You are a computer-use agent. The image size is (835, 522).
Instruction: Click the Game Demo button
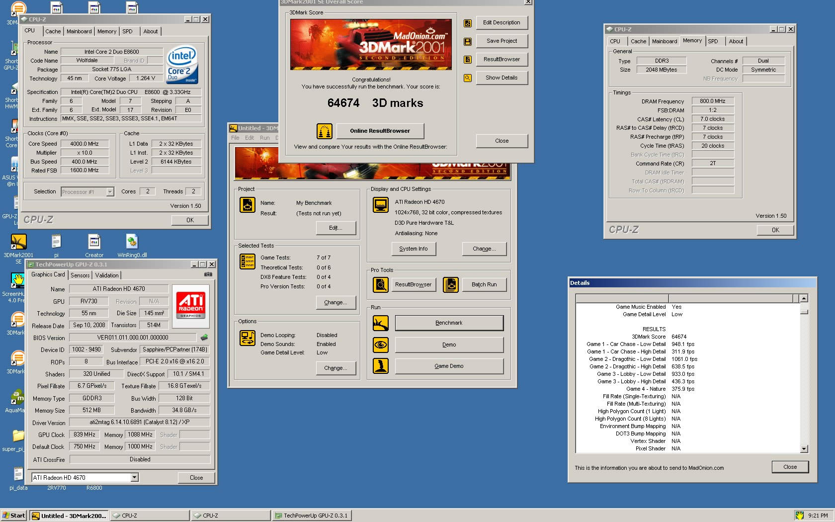[449, 366]
